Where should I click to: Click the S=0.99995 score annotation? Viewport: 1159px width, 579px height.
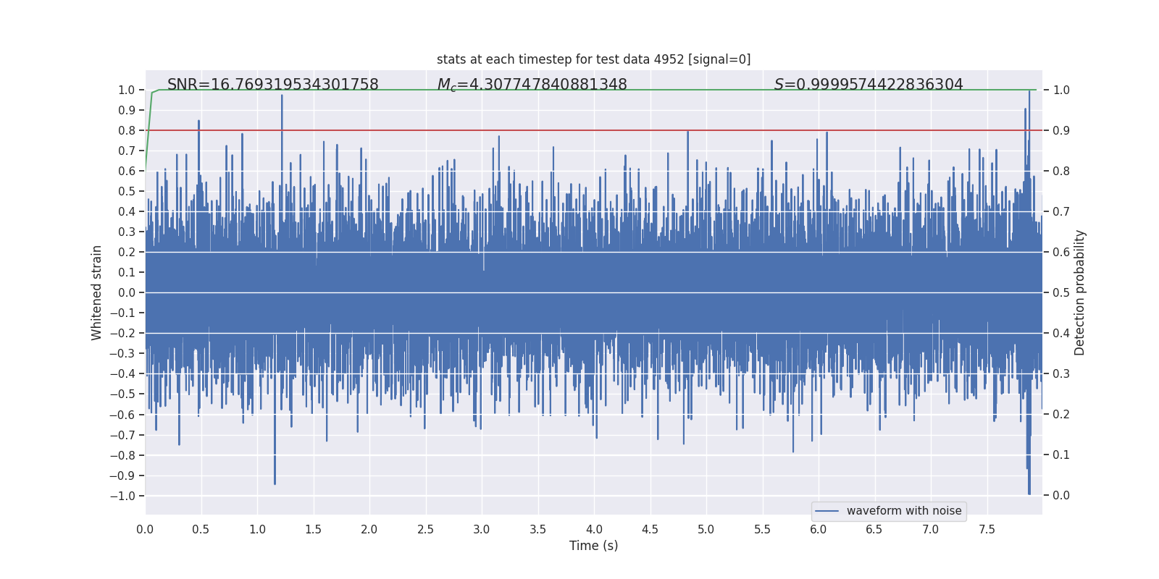(x=869, y=85)
